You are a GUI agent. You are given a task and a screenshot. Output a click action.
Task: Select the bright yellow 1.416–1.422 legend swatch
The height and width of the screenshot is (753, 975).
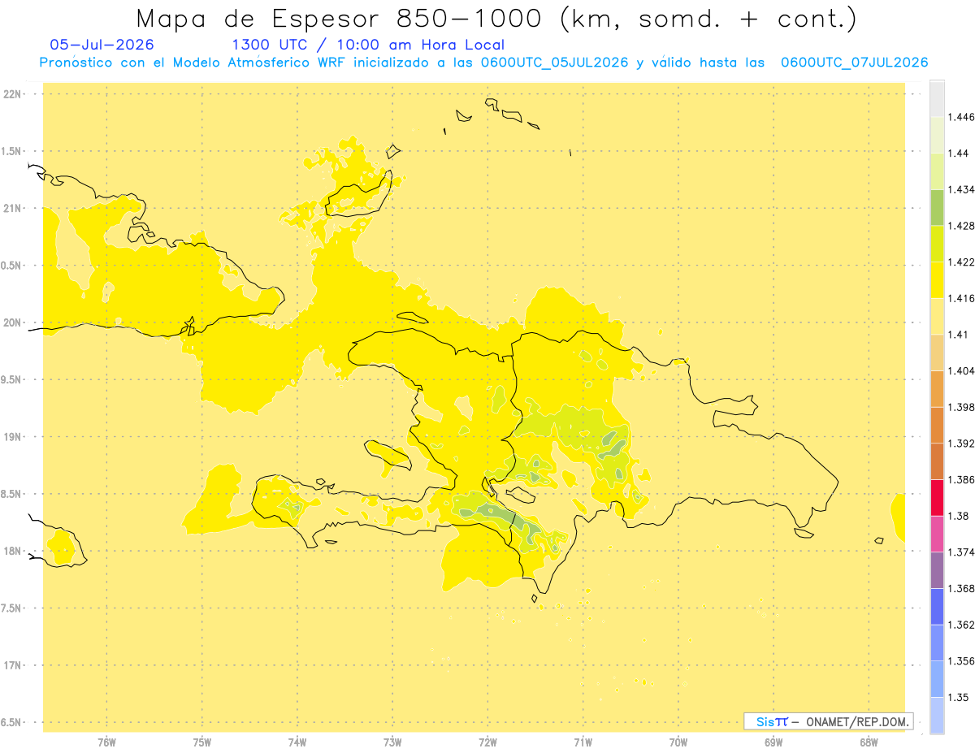pos(937,279)
